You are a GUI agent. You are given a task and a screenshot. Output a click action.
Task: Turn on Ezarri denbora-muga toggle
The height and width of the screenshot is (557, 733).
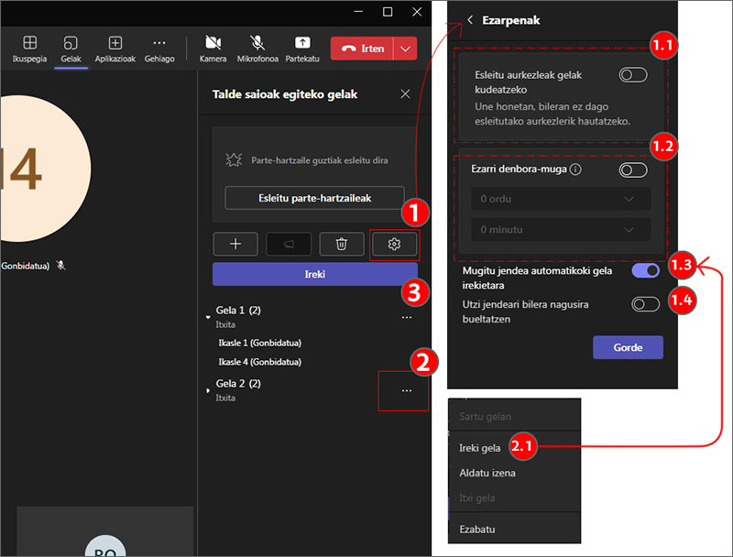632,169
